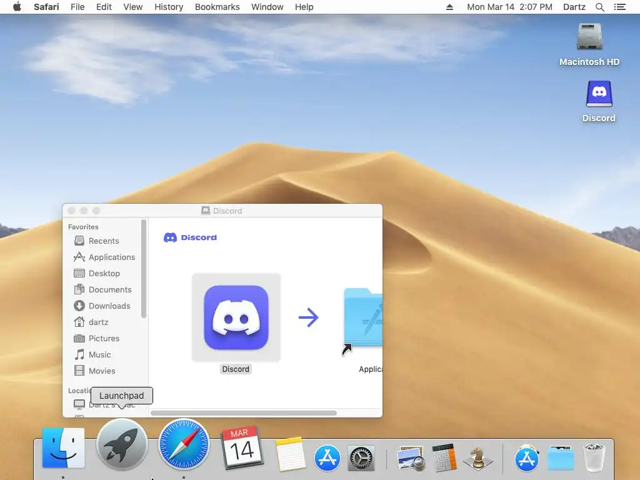
Task: Open Finder from the Dock
Action: [x=63, y=447]
